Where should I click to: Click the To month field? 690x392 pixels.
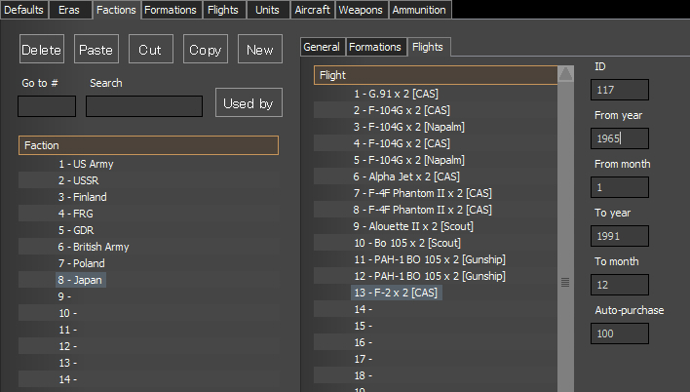[x=620, y=285]
